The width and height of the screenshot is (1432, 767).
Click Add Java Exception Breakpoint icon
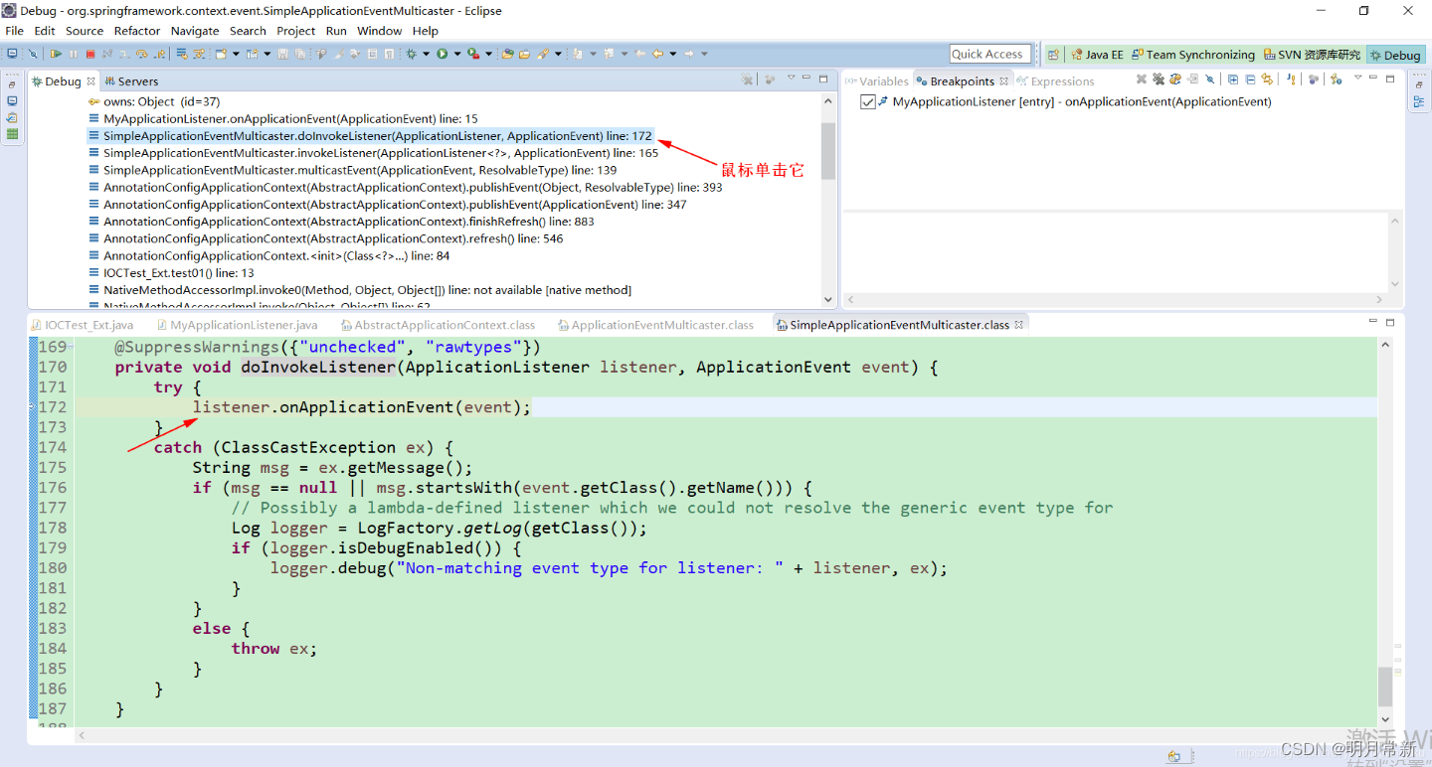[x=1291, y=79]
